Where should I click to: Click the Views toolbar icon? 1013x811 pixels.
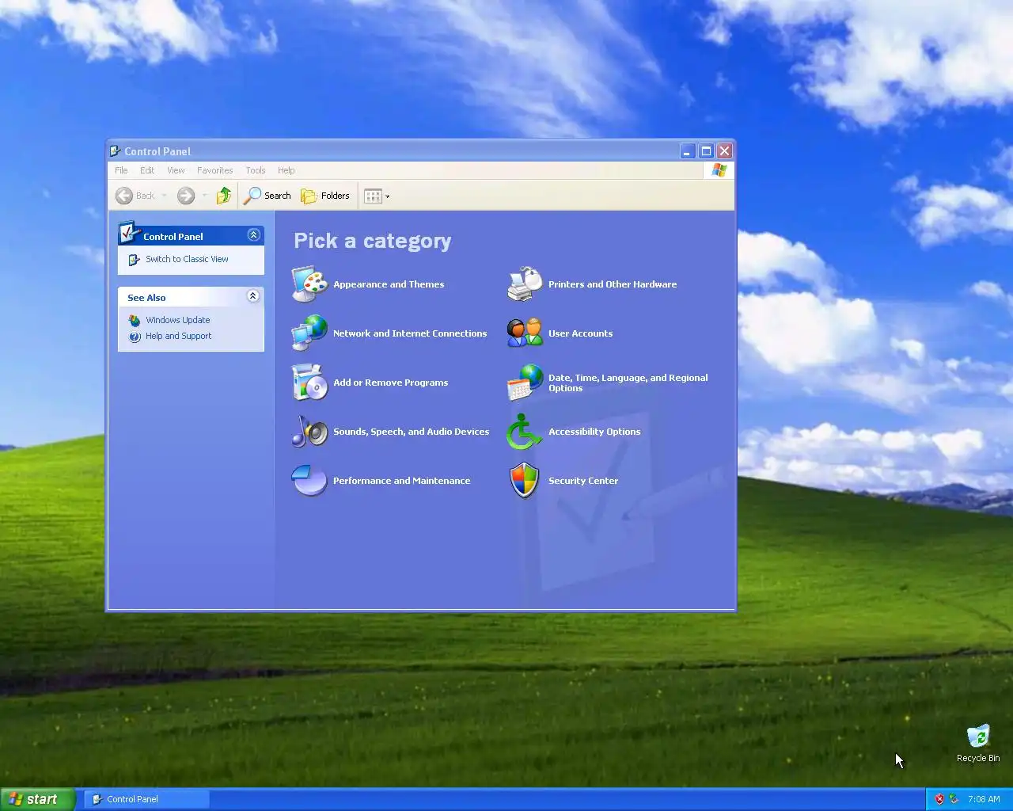[x=373, y=196]
